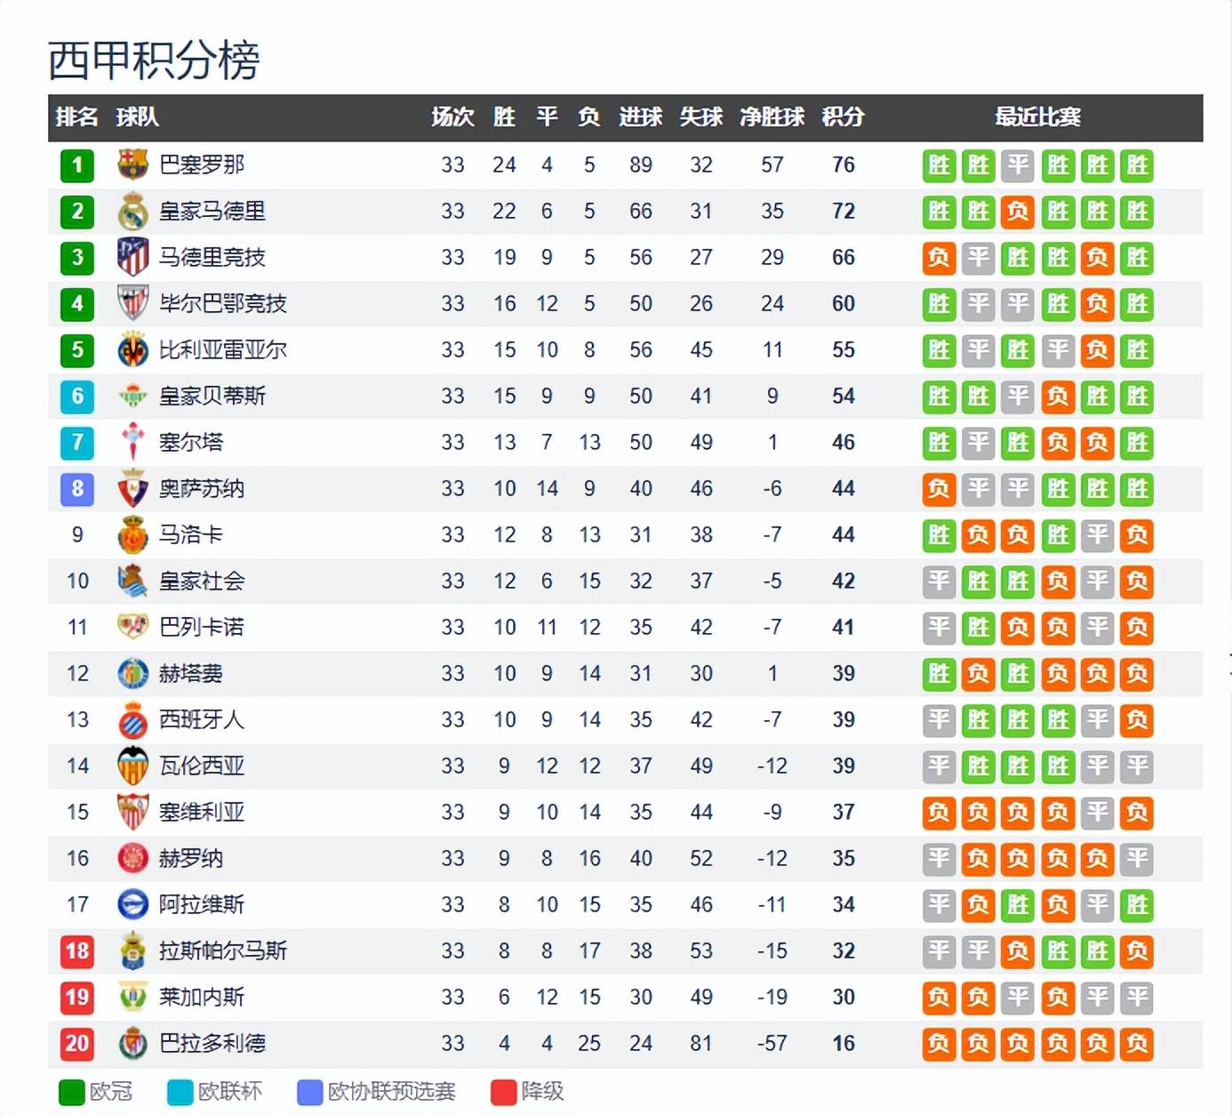Sort table by 积分 column header

(843, 116)
